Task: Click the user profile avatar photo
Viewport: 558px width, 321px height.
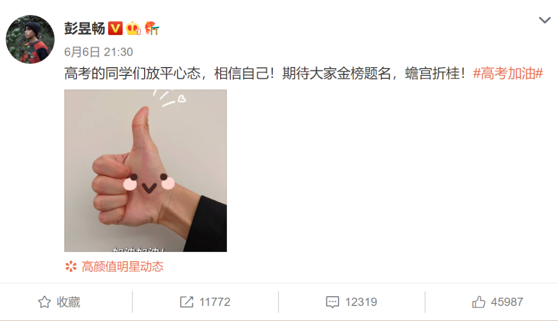Action: [30, 39]
